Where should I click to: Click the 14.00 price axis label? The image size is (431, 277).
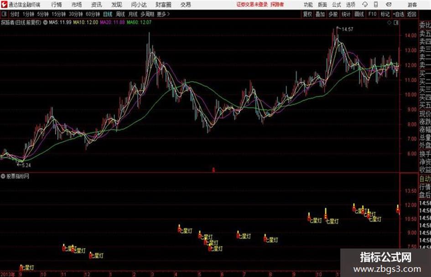pos(410,35)
